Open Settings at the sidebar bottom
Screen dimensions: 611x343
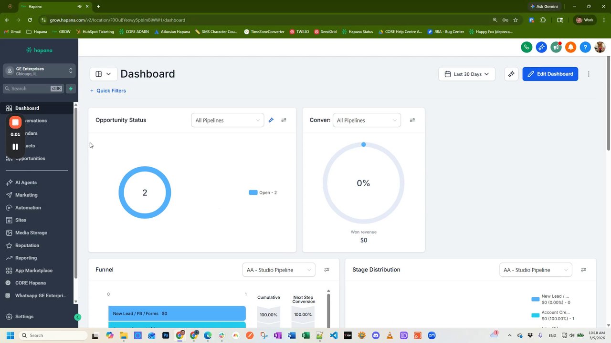(24, 317)
